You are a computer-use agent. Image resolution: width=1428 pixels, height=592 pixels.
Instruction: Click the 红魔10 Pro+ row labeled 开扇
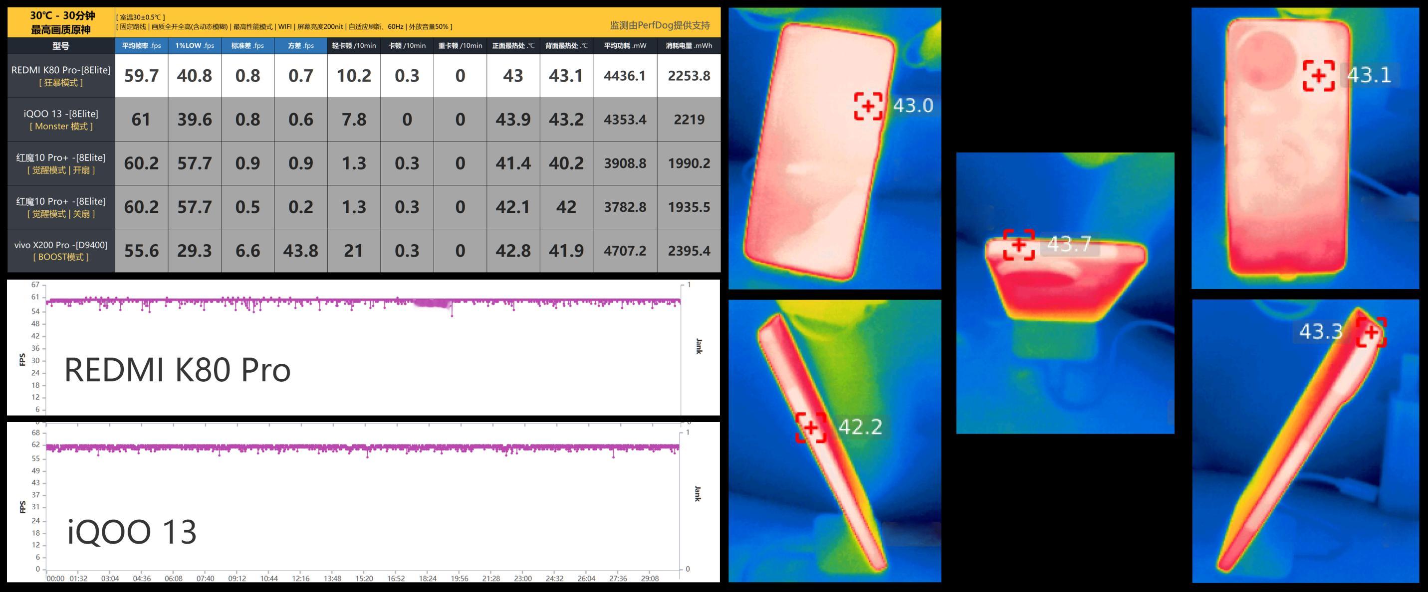[x=61, y=163]
